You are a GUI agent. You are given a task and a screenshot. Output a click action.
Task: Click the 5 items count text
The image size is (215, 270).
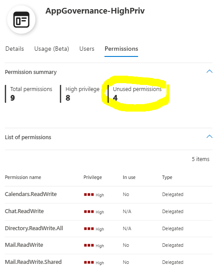pyautogui.click(x=201, y=159)
